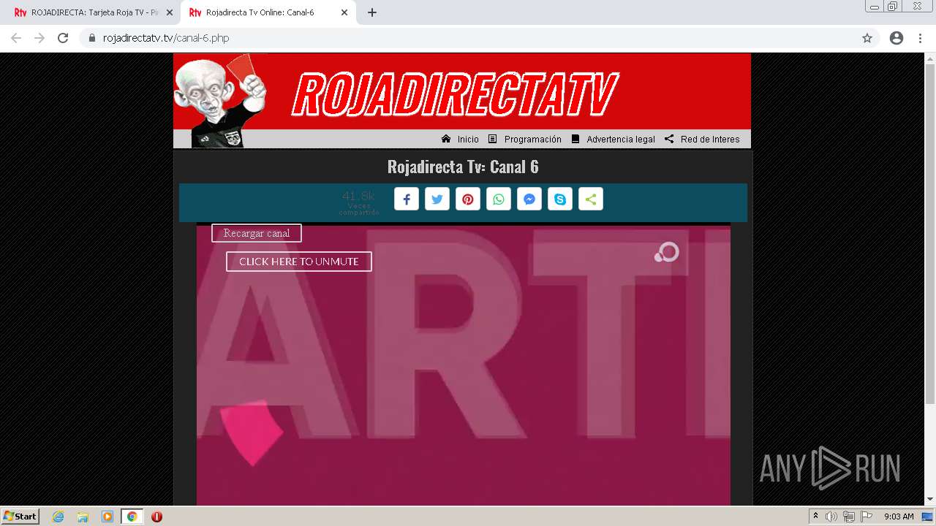936x526 pixels.
Task: Click the page vertical scrollbar
Action: [x=930, y=234]
